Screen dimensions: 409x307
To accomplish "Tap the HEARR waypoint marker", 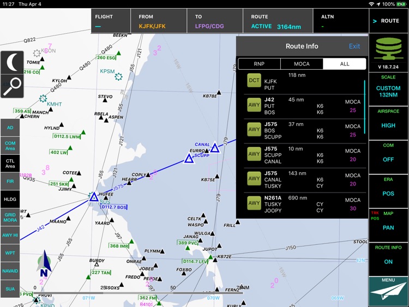I will click(129, 183).
